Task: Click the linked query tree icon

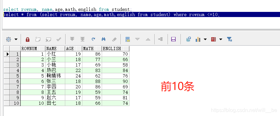Action: (x=161, y=39)
